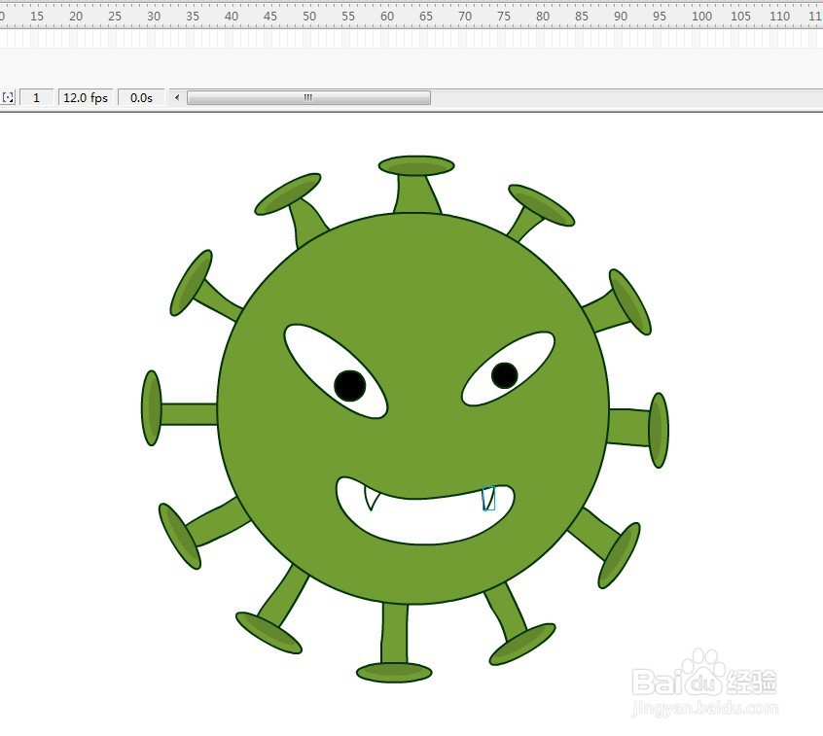Image resolution: width=823 pixels, height=736 pixels.
Task: Click the 12.0 fps frame rate value
Action: (86, 97)
